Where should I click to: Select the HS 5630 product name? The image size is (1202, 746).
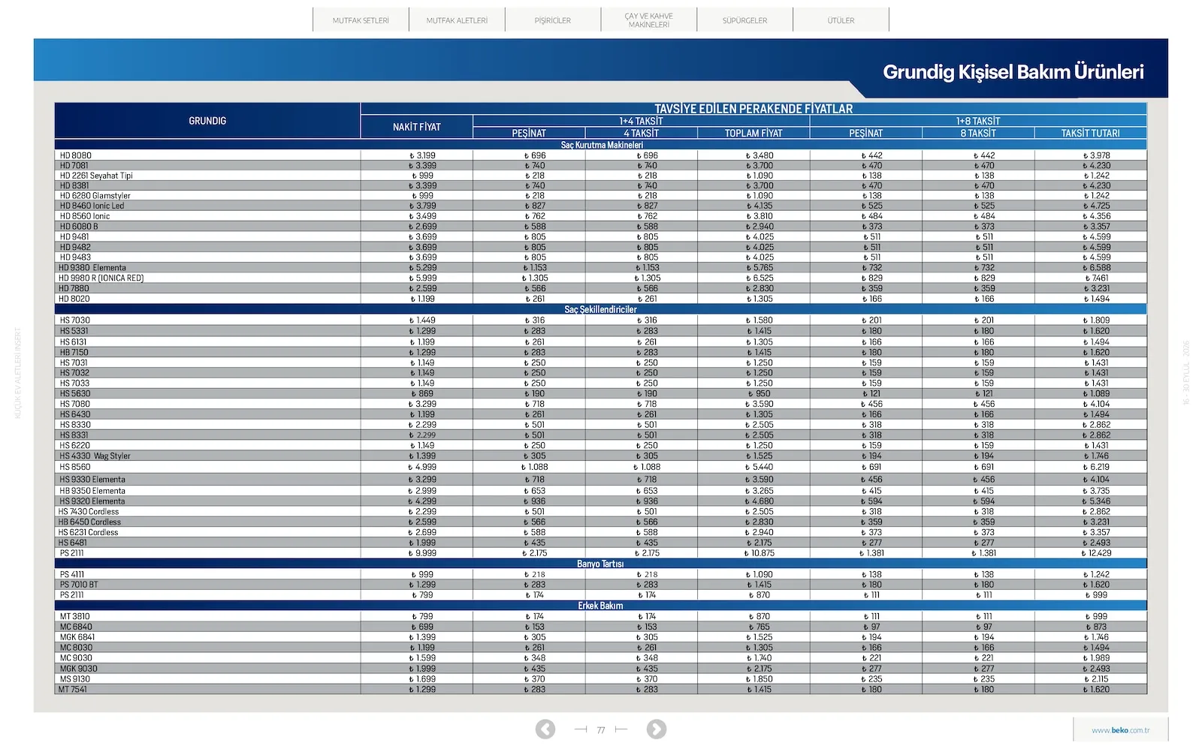point(75,393)
